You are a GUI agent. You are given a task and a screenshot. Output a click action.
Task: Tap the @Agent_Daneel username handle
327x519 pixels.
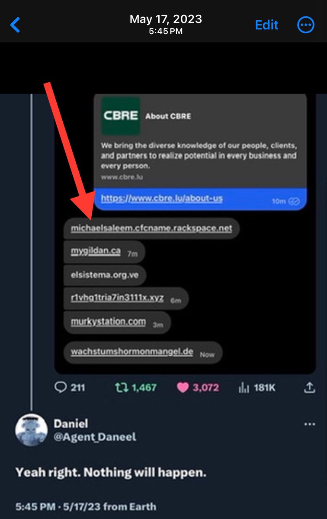click(x=95, y=437)
